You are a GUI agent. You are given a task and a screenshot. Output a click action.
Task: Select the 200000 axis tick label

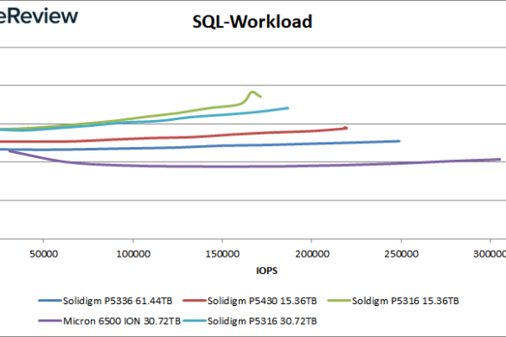click(312, 254)
